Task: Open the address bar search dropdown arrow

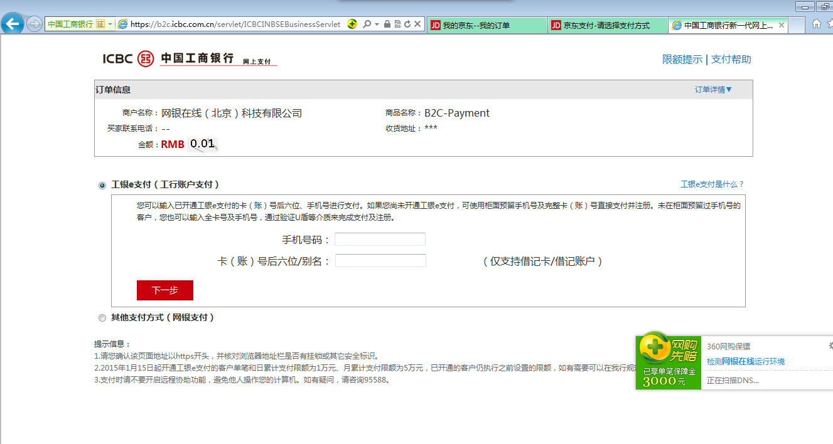Action: 377,24
